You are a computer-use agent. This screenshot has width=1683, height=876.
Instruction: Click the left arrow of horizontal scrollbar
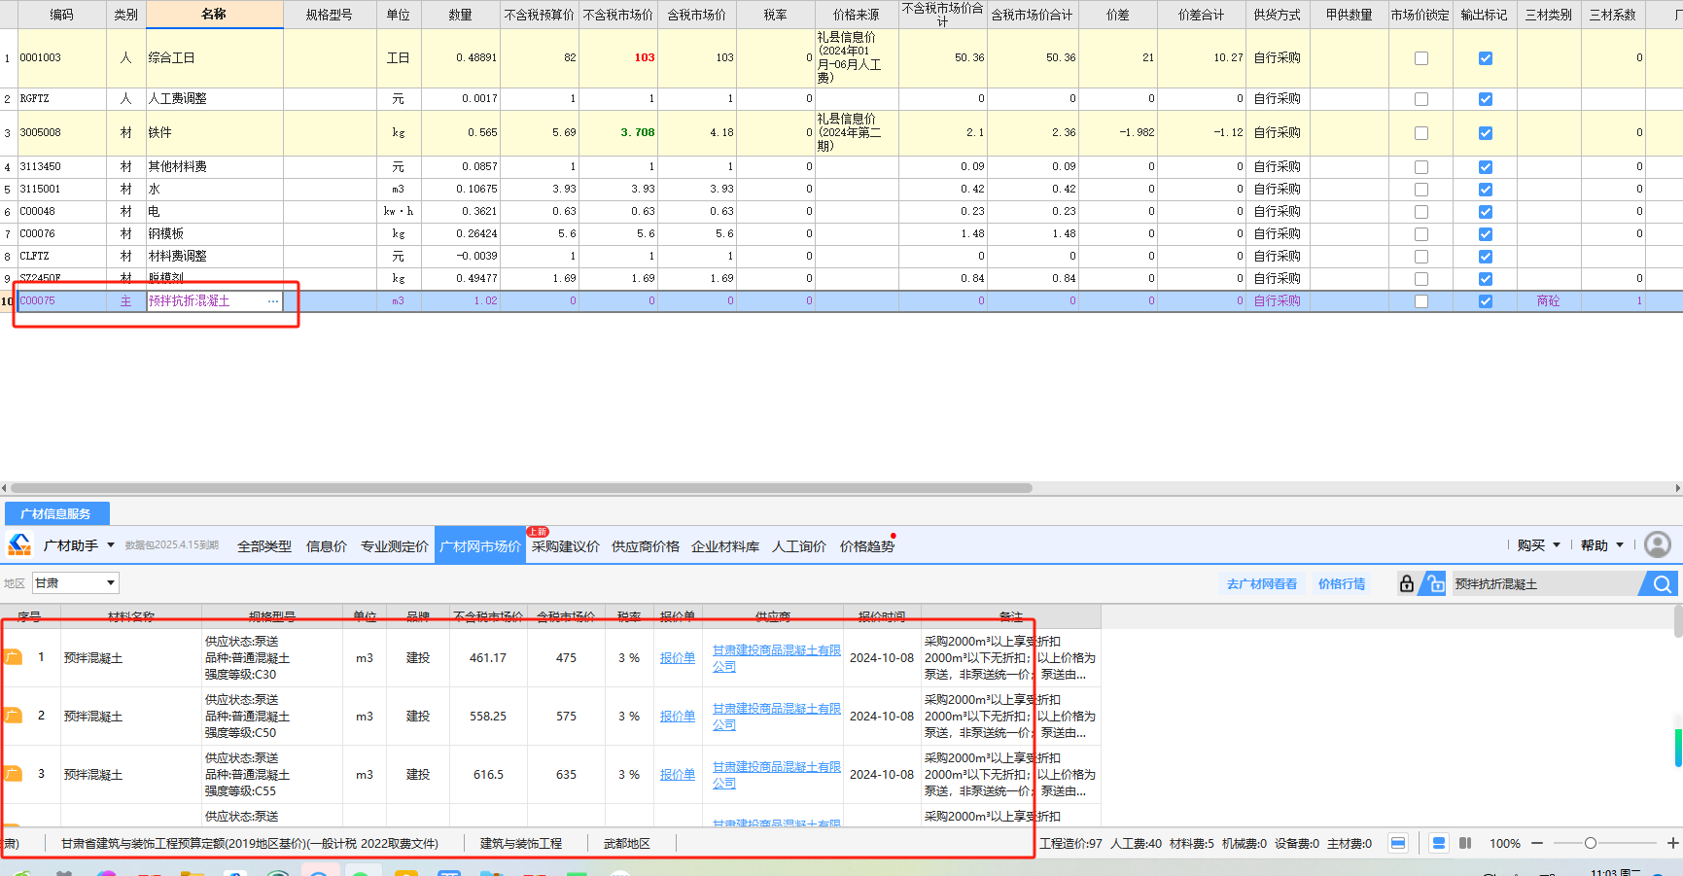coord(4,488)
